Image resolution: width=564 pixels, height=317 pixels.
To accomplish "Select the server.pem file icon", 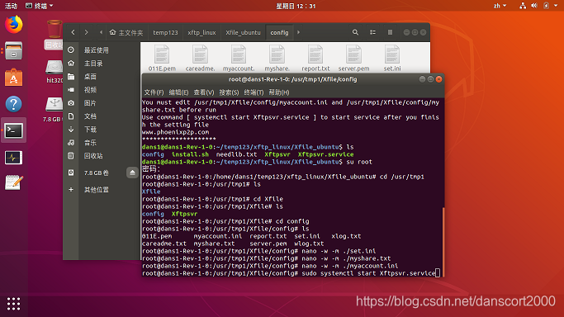I will pos(353,58).
